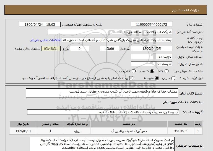Click the need number field 1199005744000175
Image resolution: width=213 pixels, height=151 pixels.
coord(152,25)
